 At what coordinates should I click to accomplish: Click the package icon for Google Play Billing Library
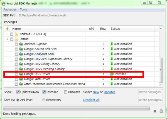(21, 64)
